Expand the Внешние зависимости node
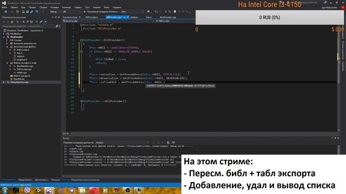The height and width of the screenshot is (194, 346). tap(7, 44)
